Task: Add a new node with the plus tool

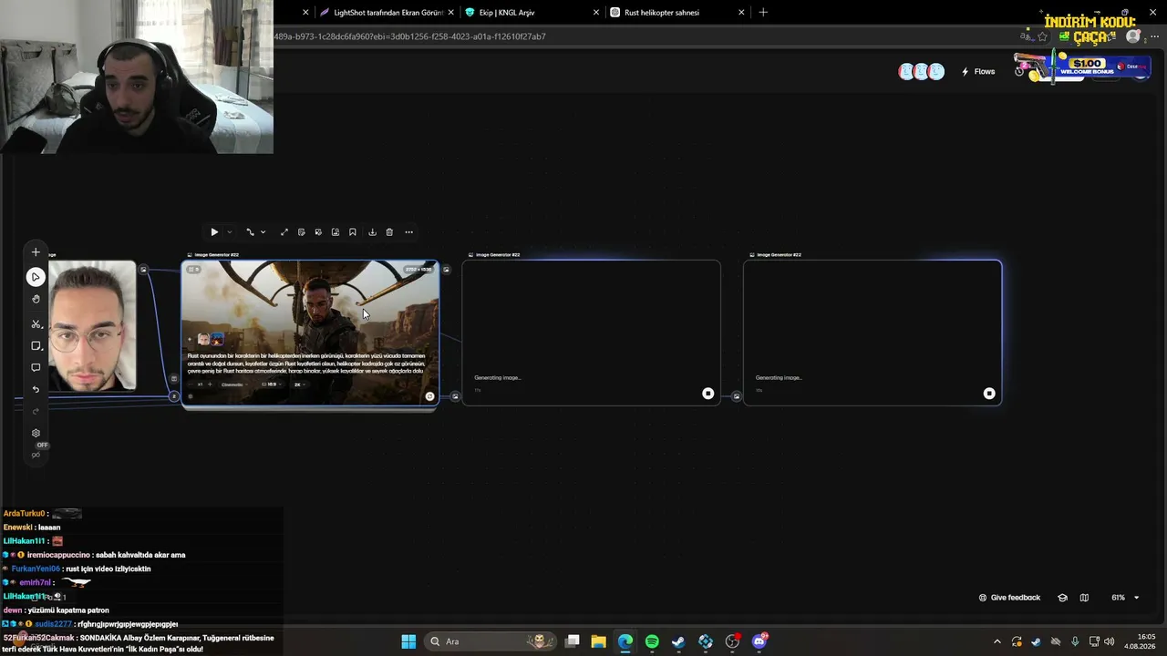Action: tap(36, 252)
